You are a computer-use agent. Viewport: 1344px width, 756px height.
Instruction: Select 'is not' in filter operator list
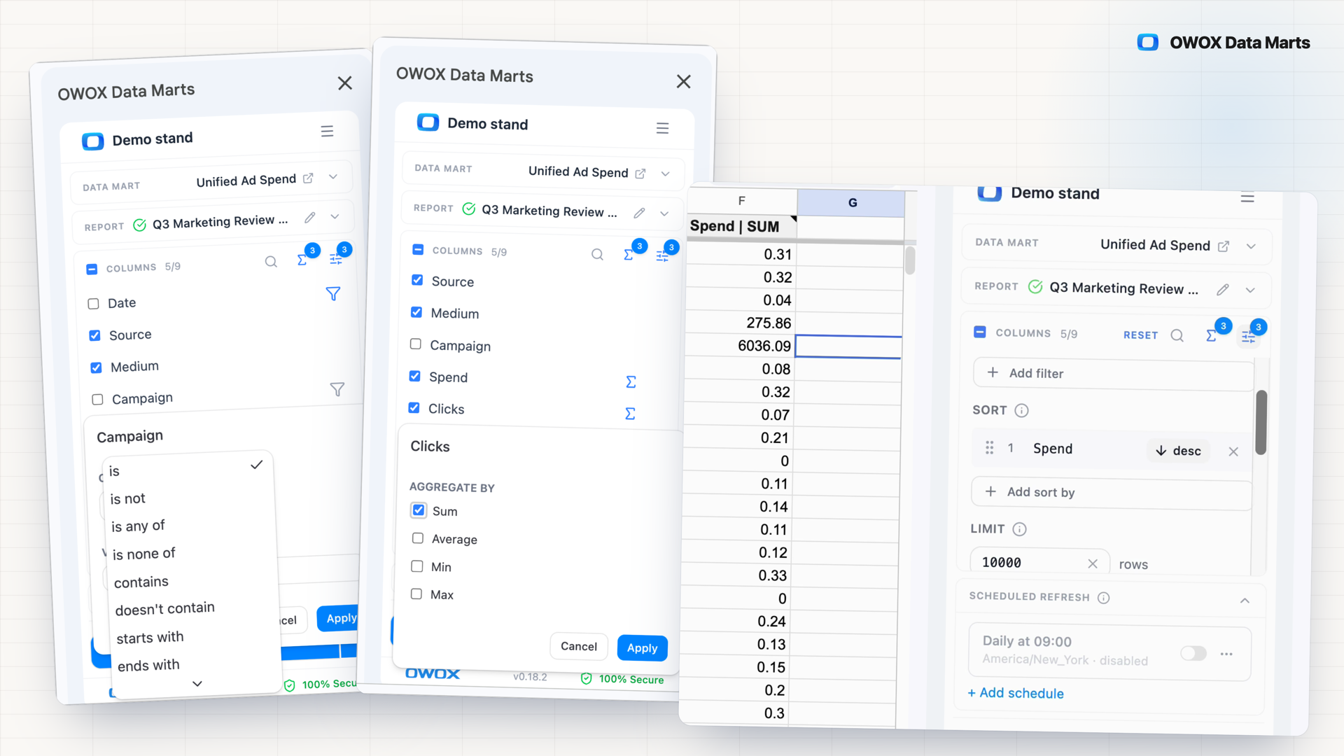pyautogui.click(x=127, y=498)
